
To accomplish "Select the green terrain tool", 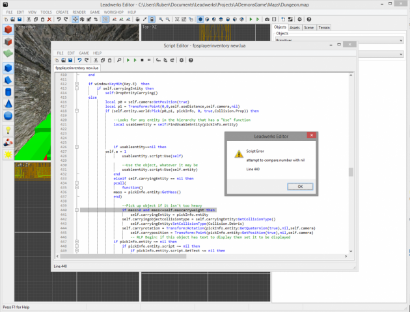I will pyautogui.click(x=8, y=53).
